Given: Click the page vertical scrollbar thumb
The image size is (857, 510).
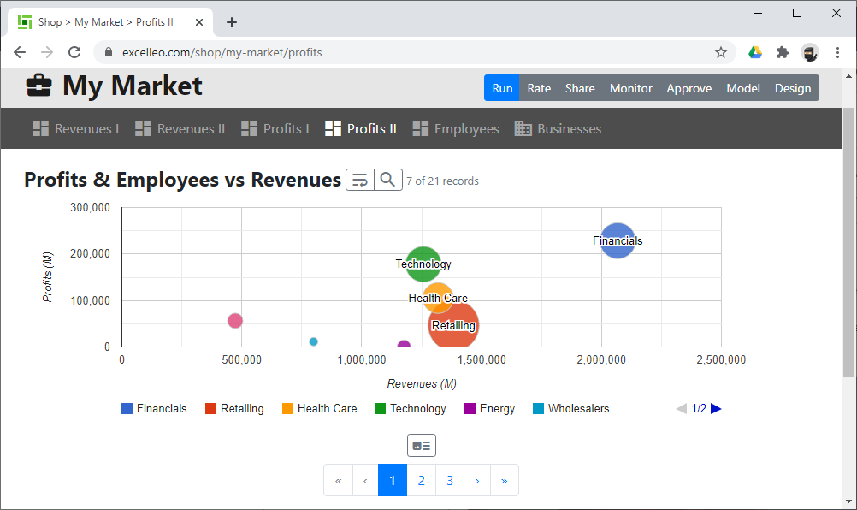Looking at the screenshot, I should [x=848, y=242].
